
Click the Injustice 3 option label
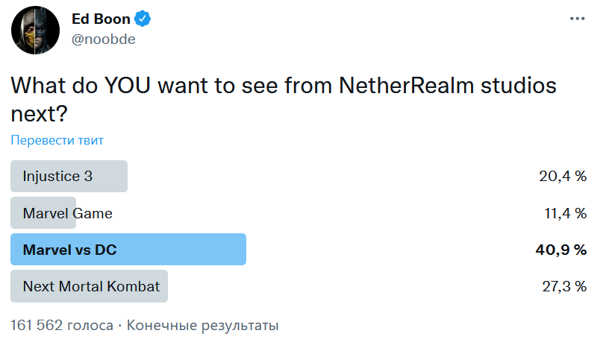[x=57, y=177]
